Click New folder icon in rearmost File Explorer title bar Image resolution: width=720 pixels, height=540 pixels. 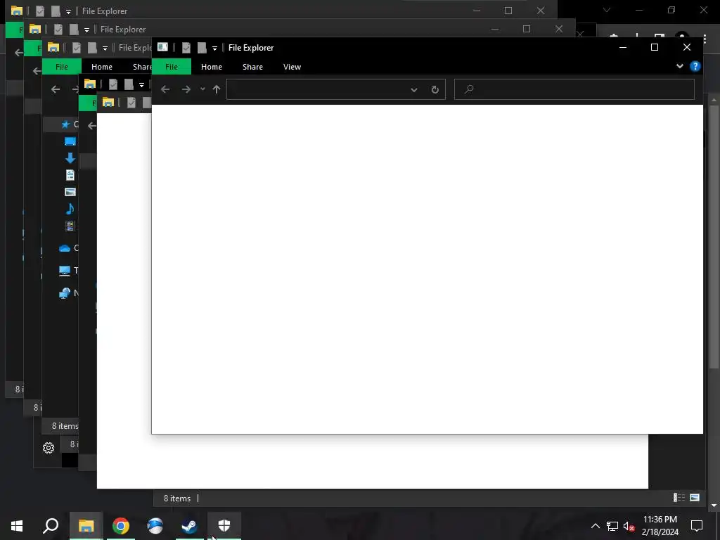tap(56, 11)
